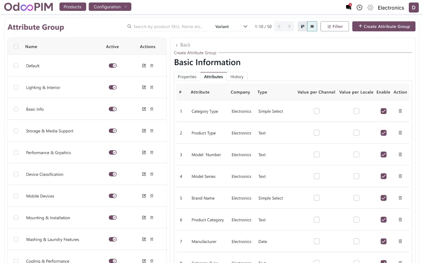Open the settings gear icon
The width and height of the screenshot is (423, 263).
[370, 8]
